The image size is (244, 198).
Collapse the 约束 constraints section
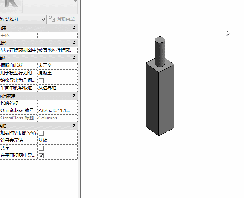pos(74,28)
